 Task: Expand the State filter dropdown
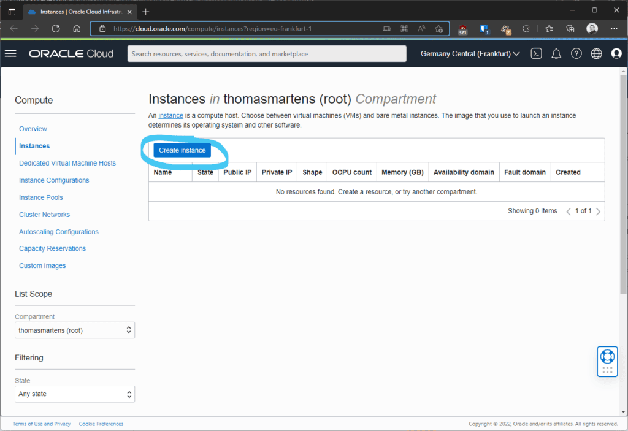click(x=74, y=394)
